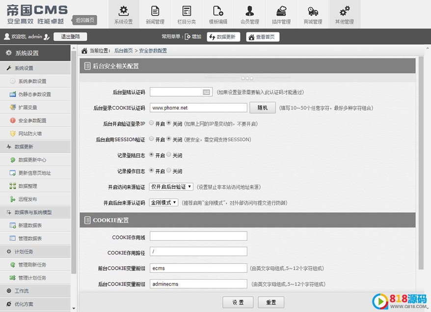Expand the 优化方案 sidebar group
The image size is (431, 312).
[35, 304]
